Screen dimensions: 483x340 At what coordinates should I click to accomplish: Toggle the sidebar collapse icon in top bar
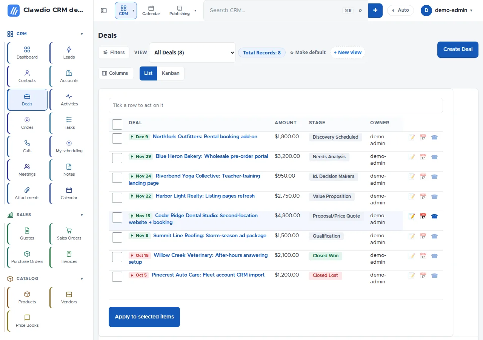click(104, 11)
